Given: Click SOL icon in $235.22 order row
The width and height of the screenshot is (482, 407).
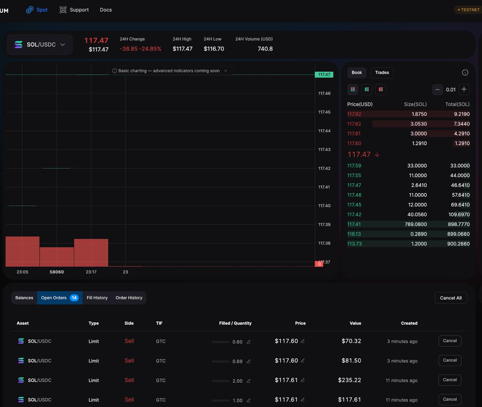Looking at the screenshot, I should [x=21, y=380].
